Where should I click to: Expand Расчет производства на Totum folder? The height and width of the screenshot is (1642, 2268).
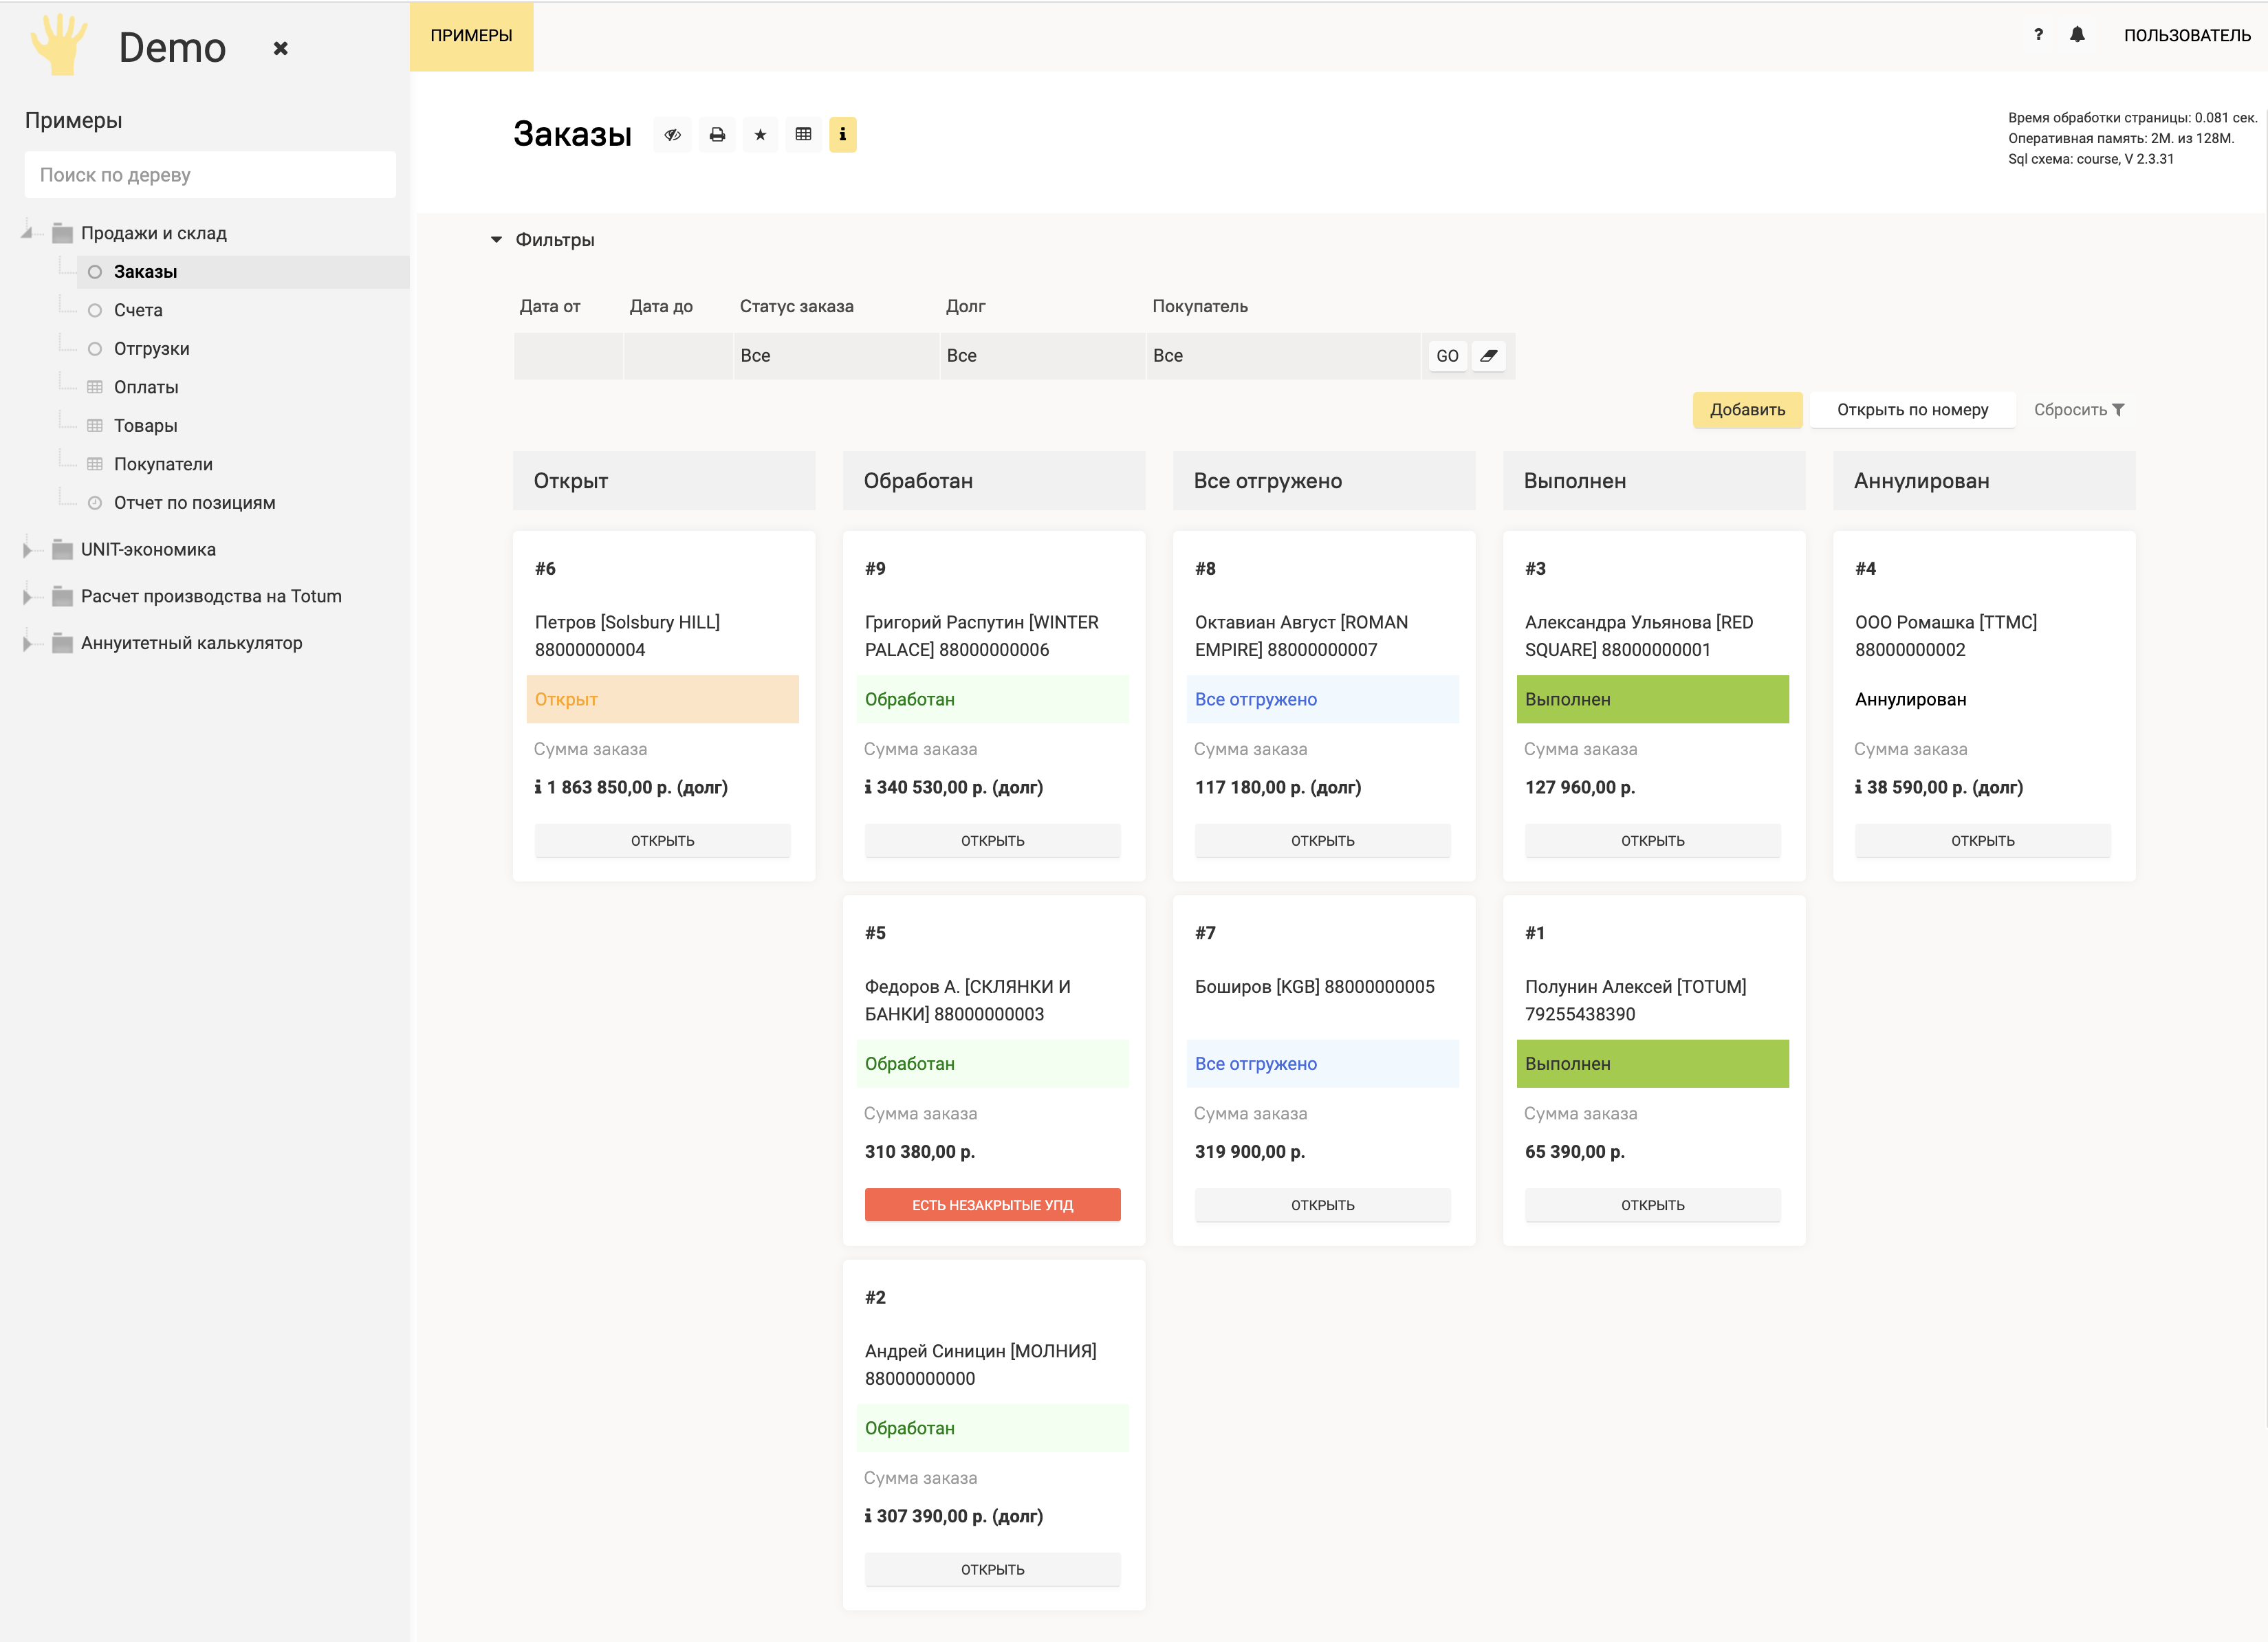(x=27, y=597)
